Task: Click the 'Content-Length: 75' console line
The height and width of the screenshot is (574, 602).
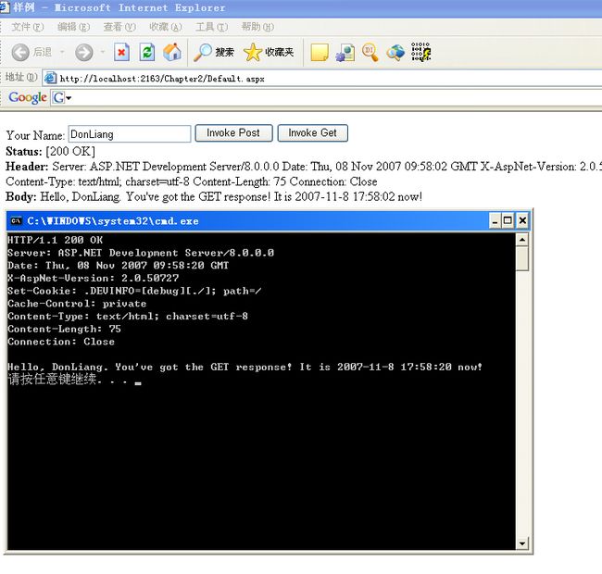Action: tap(64, 329)
